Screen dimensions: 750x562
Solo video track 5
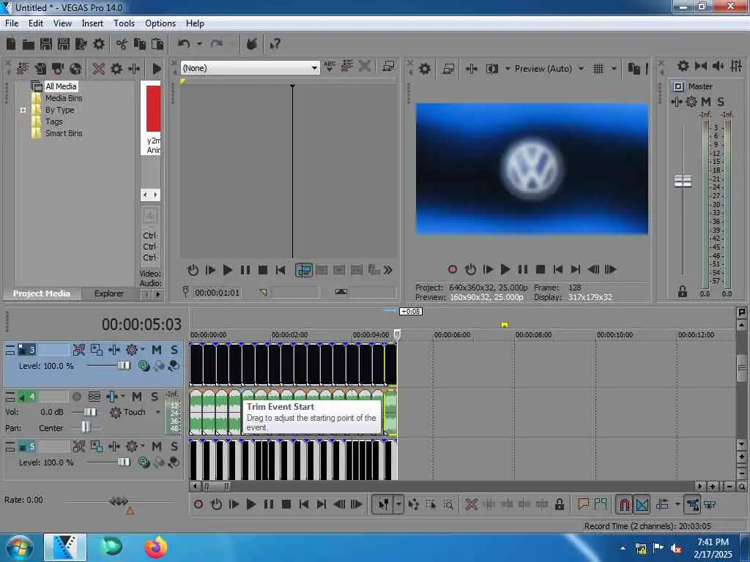174,446
